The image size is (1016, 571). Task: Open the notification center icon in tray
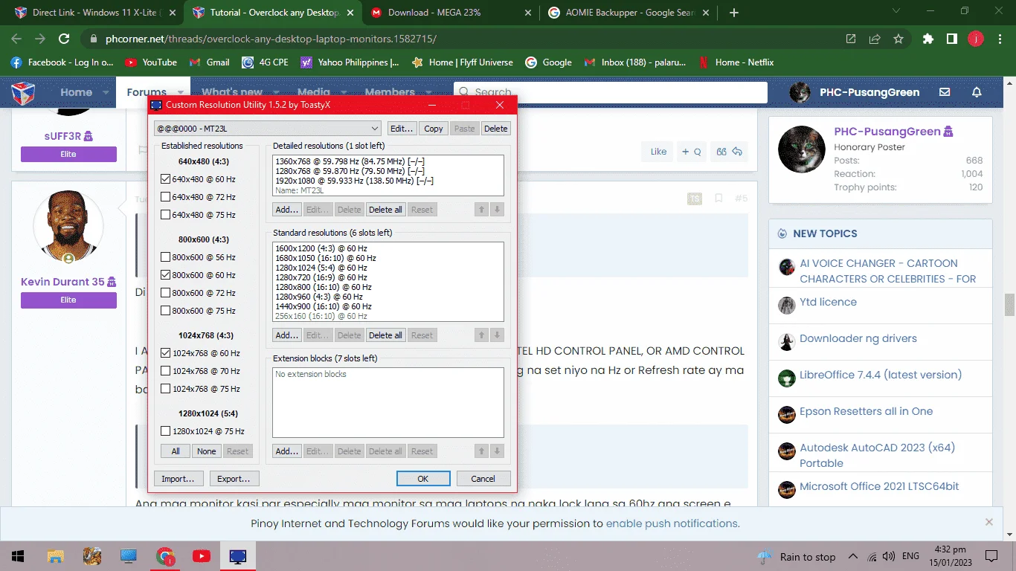[x=991, y=556]
